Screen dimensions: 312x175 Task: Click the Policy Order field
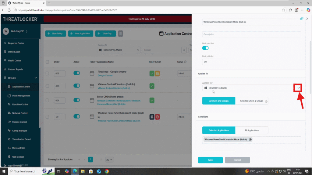tap(214, 62)
